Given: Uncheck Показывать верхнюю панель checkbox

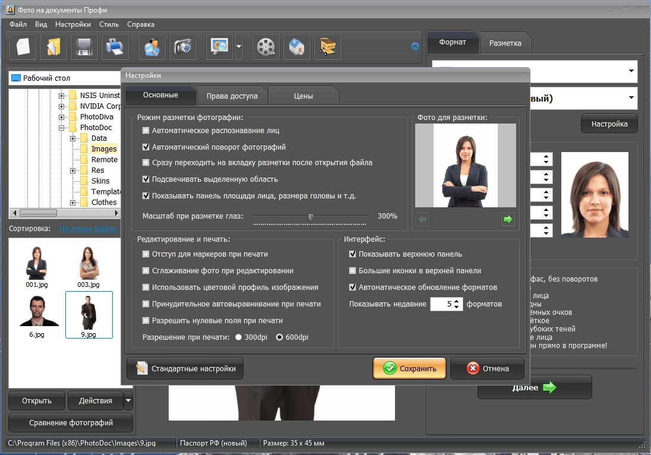Looking at the screenshot, I should [352, 254].
